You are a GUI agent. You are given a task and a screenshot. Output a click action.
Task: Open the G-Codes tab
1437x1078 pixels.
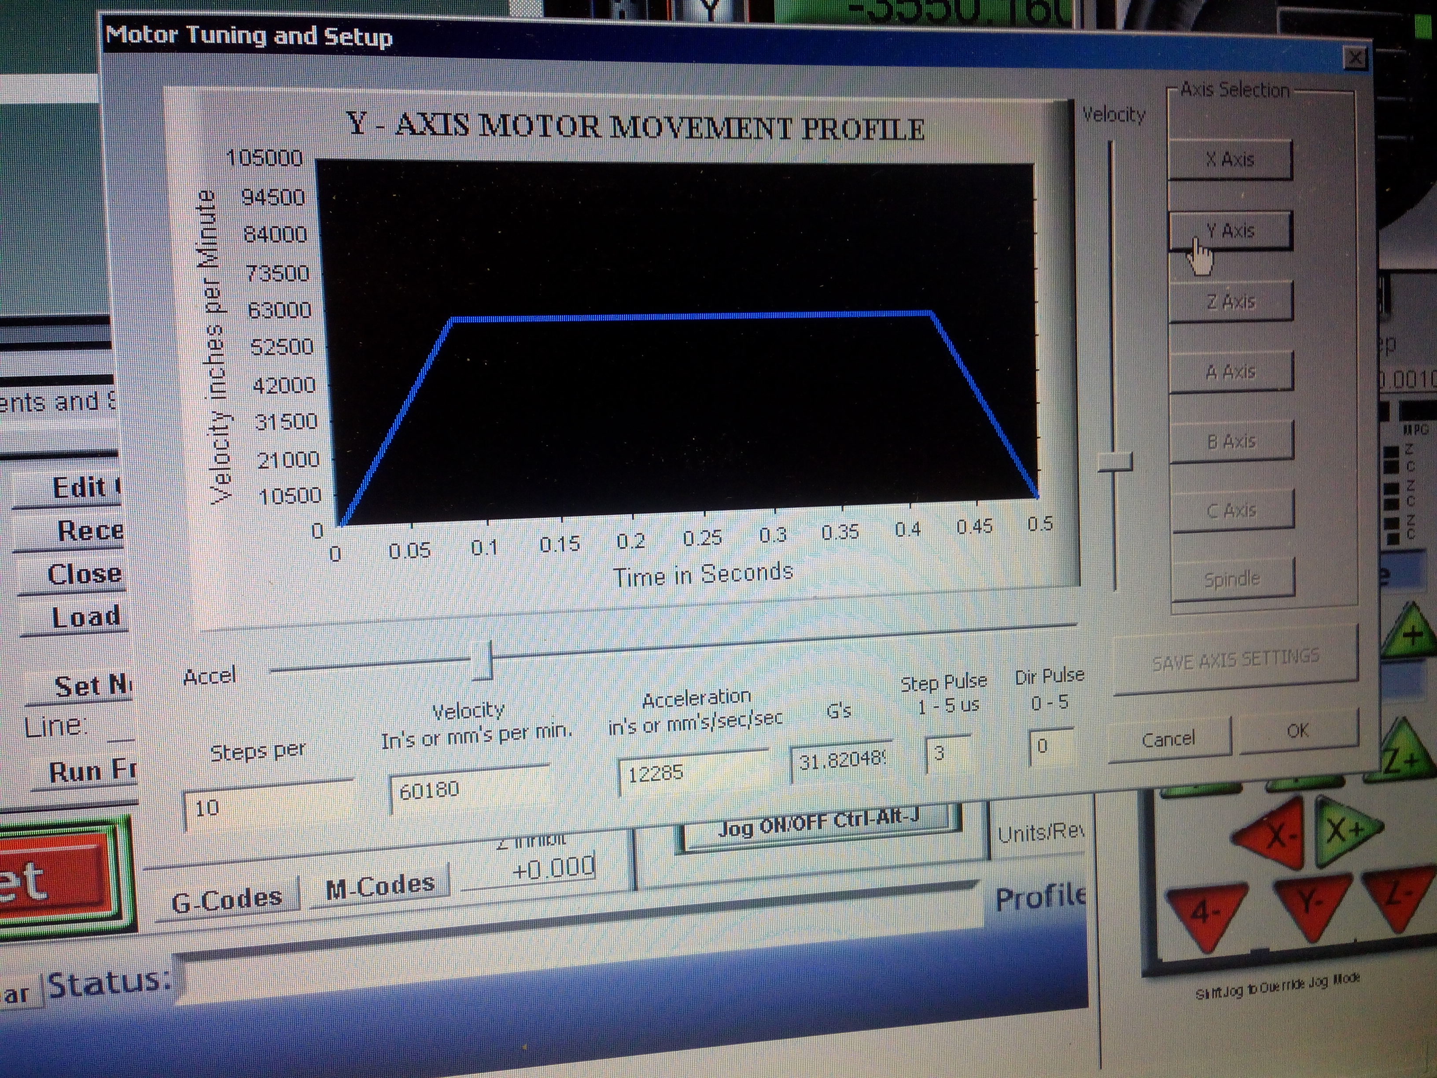pos(227,899)
